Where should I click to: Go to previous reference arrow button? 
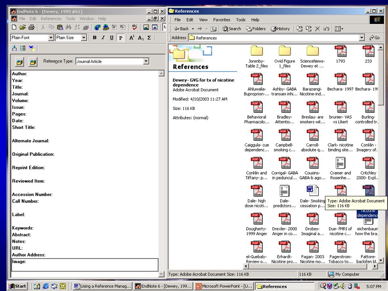pyautogui.click(x=19, y=61)
